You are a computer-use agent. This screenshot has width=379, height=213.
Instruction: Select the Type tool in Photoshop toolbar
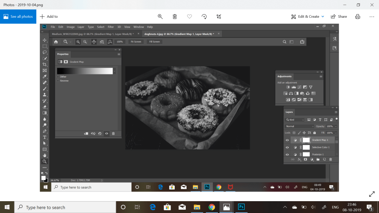coord(45,137)
